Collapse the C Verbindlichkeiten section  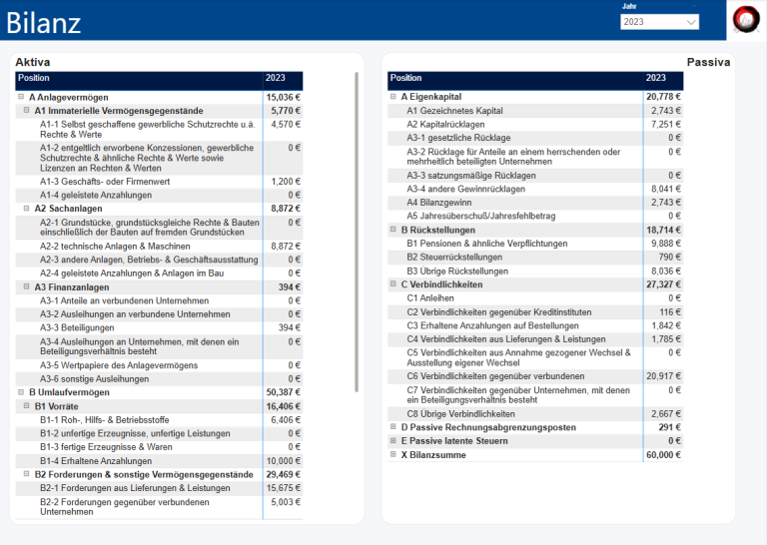393,284
